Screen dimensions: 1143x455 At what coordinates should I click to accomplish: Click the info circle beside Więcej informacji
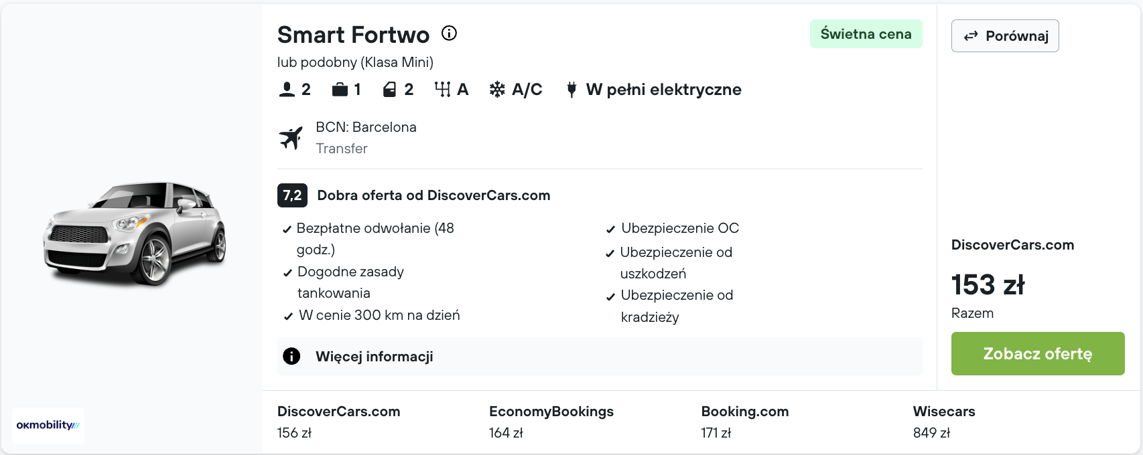point(291,356)
